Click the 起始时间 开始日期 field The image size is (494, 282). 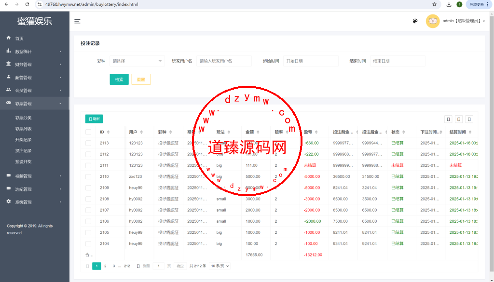pos(311,61)
